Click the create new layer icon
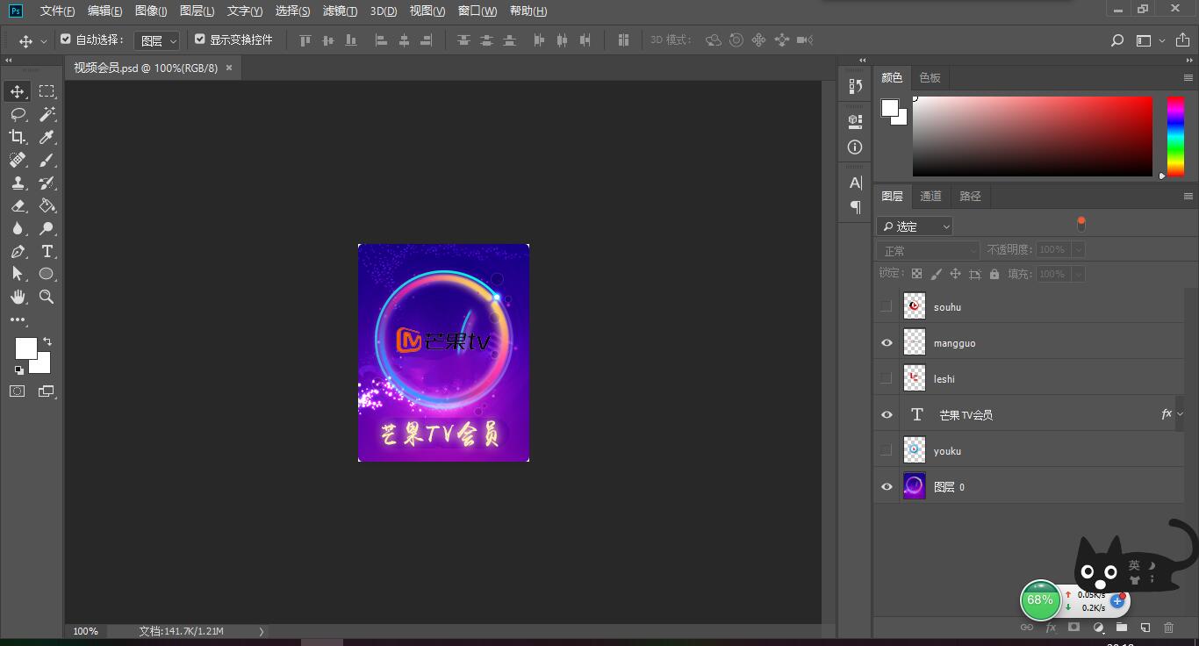This screenshot has width=1199, height=646. tap(1145, 628)
